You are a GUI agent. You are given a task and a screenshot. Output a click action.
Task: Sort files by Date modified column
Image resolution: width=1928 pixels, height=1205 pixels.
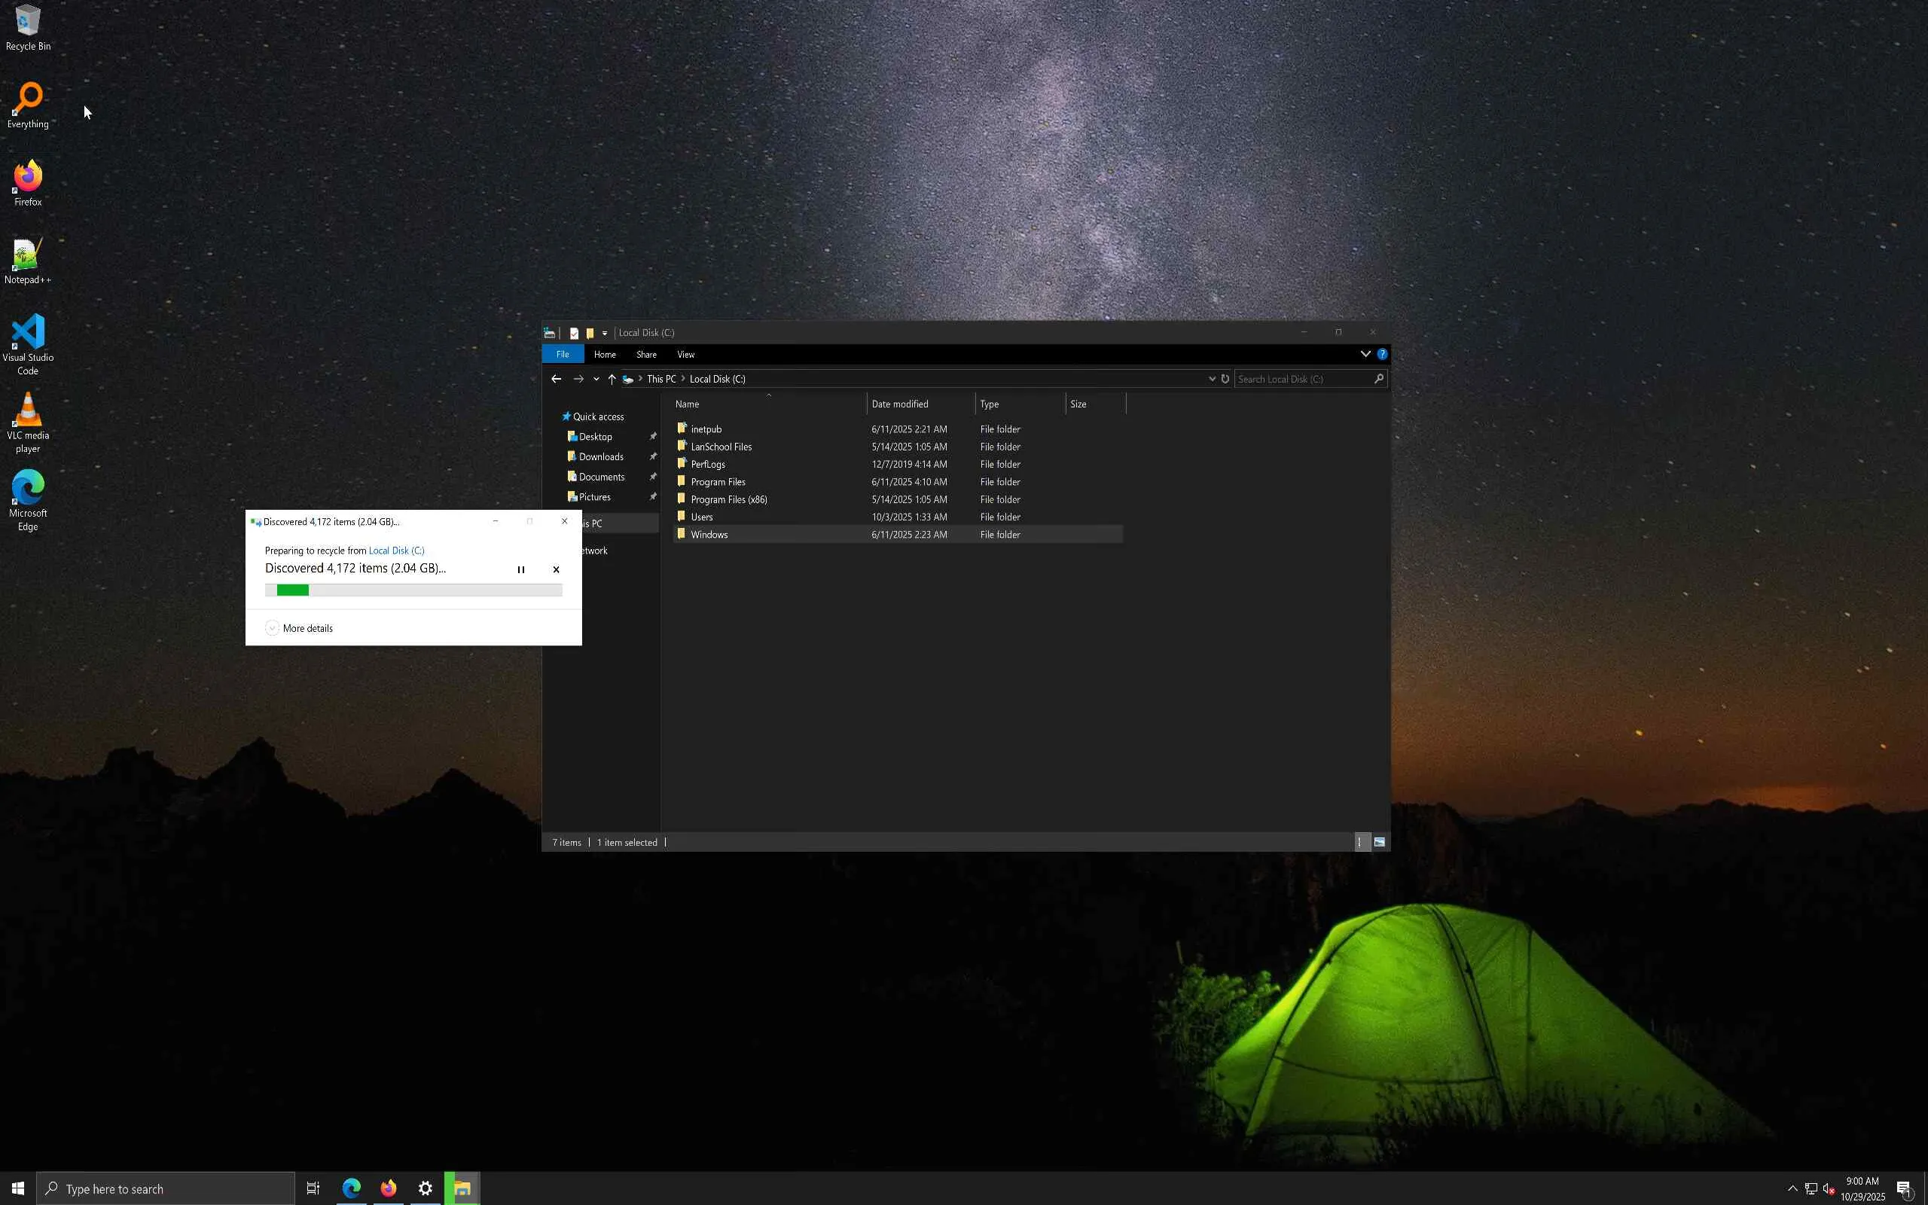coord(899,404)
